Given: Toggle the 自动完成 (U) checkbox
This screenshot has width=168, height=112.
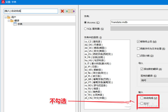Looking at the screenshot, I should 142,98.
